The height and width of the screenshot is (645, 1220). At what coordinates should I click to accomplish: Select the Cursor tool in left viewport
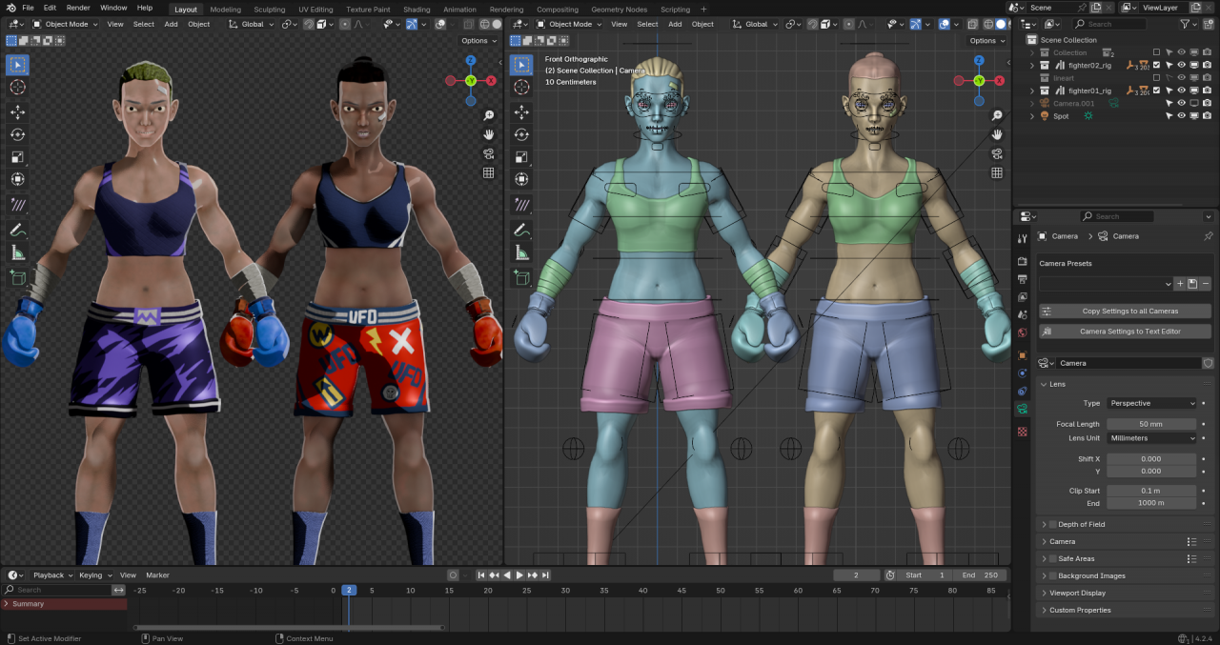17,88
